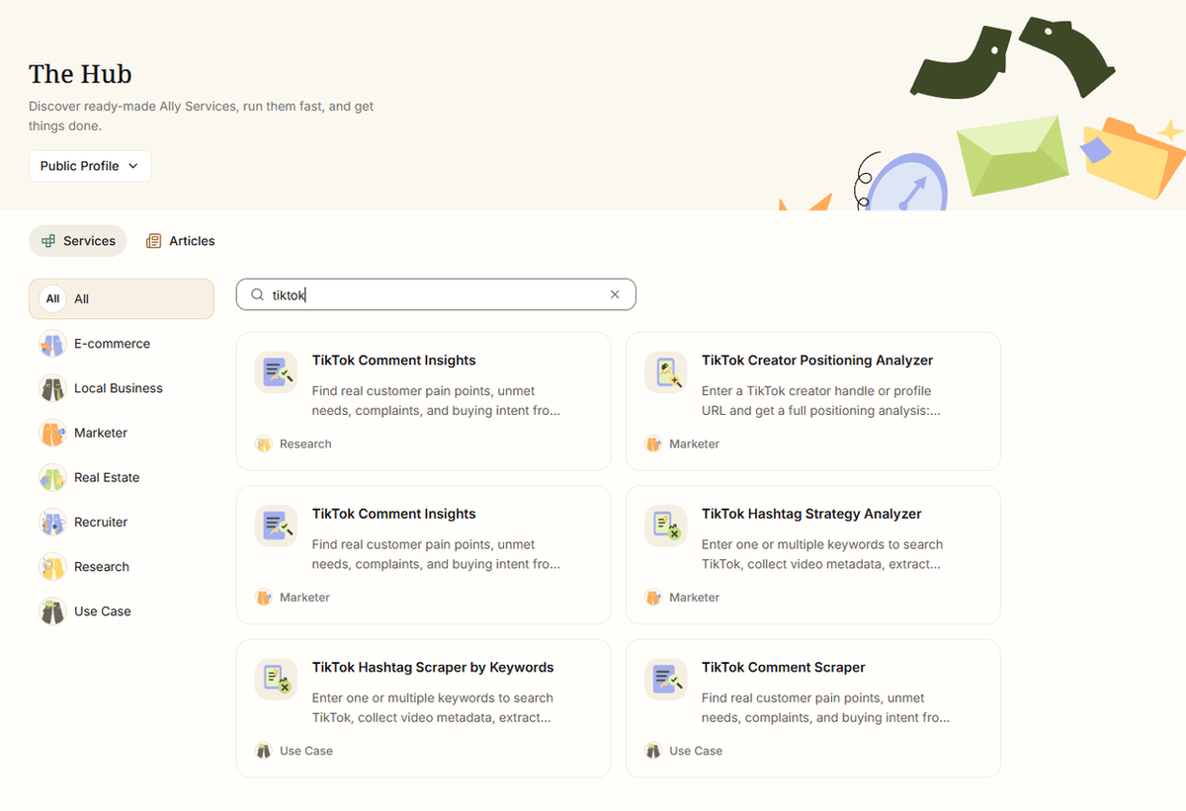Image resolution: width=1186 pixels, height=811 pixels.
Task: Click The Hub page heading
Action: (x=80, y=74)
